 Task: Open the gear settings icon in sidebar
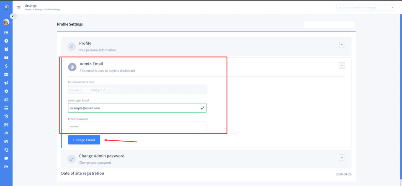click(x=6, y=91)
